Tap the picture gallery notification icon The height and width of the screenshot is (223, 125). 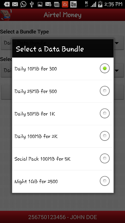40,5
